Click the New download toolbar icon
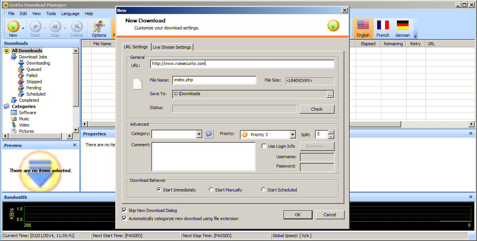The image size is (477, 241). pos(13,29)
